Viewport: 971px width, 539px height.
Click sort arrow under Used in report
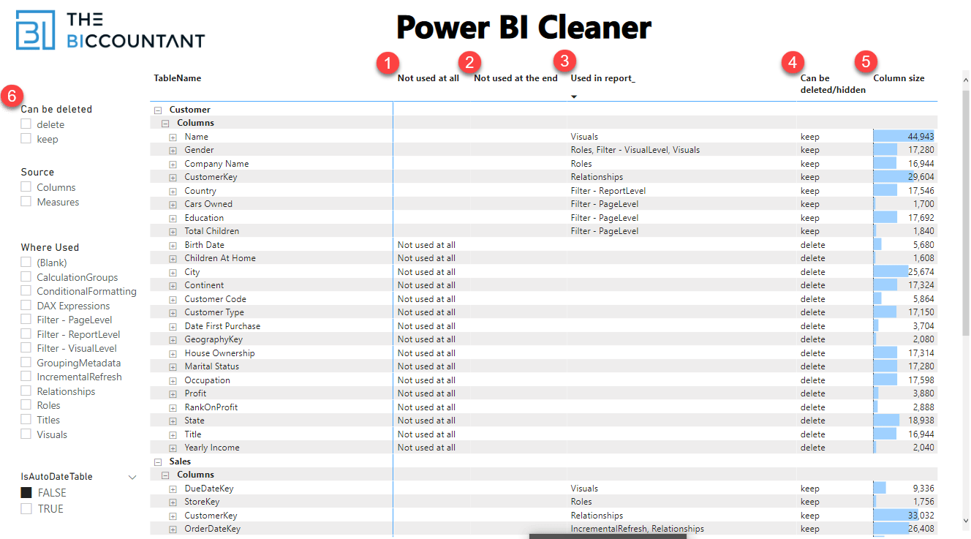pos(574,97)
